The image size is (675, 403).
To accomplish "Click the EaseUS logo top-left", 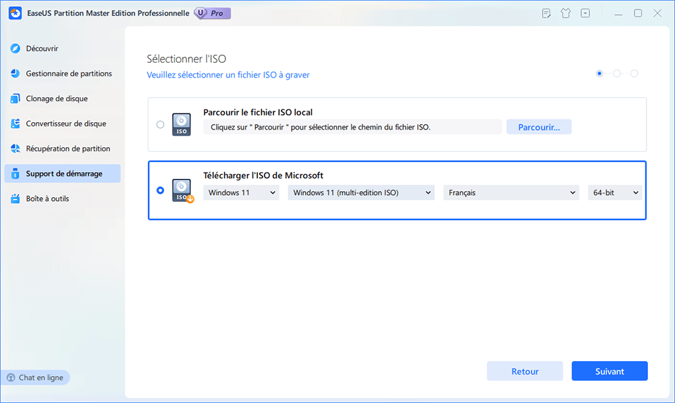I will tap(15, 12).
